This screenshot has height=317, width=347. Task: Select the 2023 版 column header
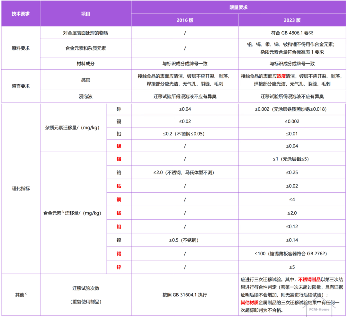pos(292,20)
